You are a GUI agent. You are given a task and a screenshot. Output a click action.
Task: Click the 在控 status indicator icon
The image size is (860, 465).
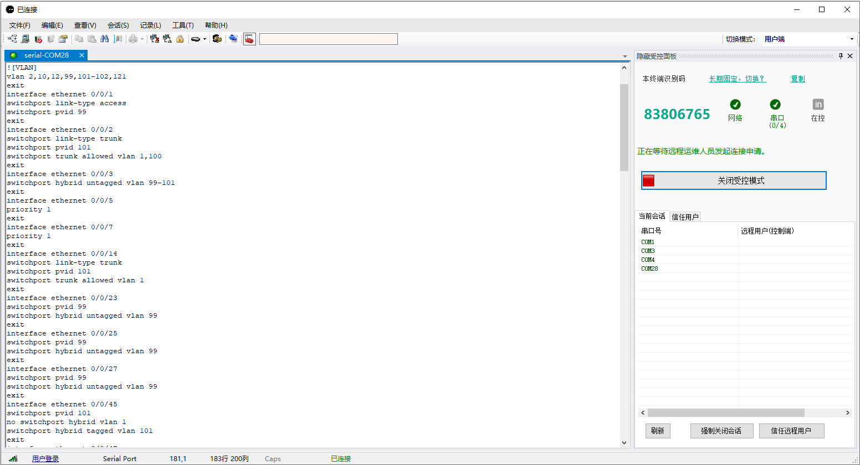pos(818,105)
